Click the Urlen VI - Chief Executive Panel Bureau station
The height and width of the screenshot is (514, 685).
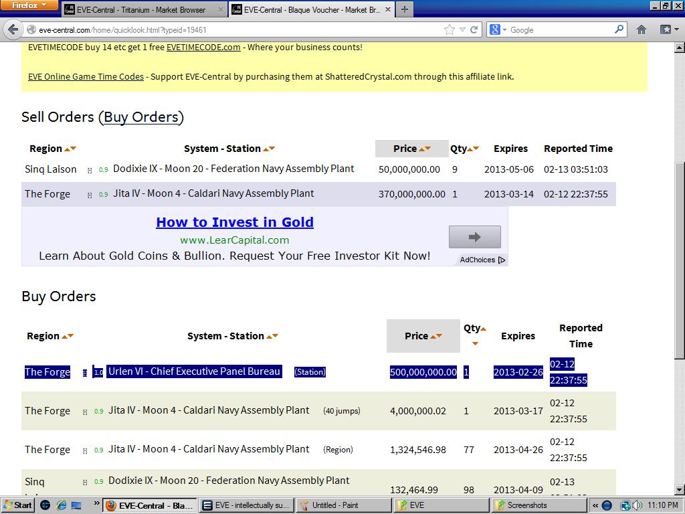tap(194, 371)
